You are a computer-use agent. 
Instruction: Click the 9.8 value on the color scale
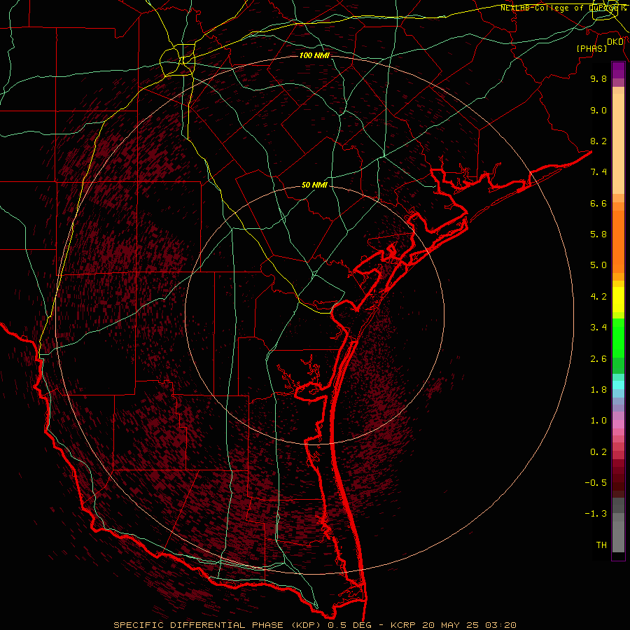tap(598, 78)
